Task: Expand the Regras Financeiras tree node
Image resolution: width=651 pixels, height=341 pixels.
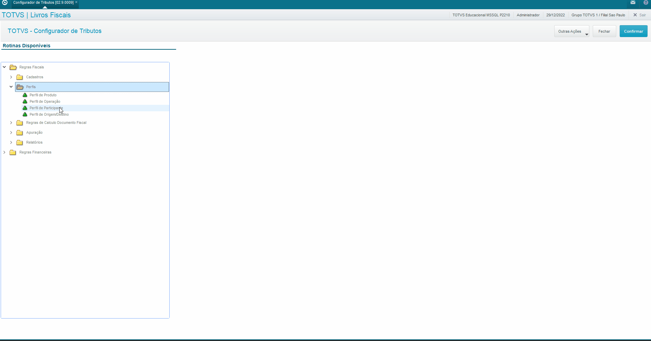Action: click(x=4, y=152)
